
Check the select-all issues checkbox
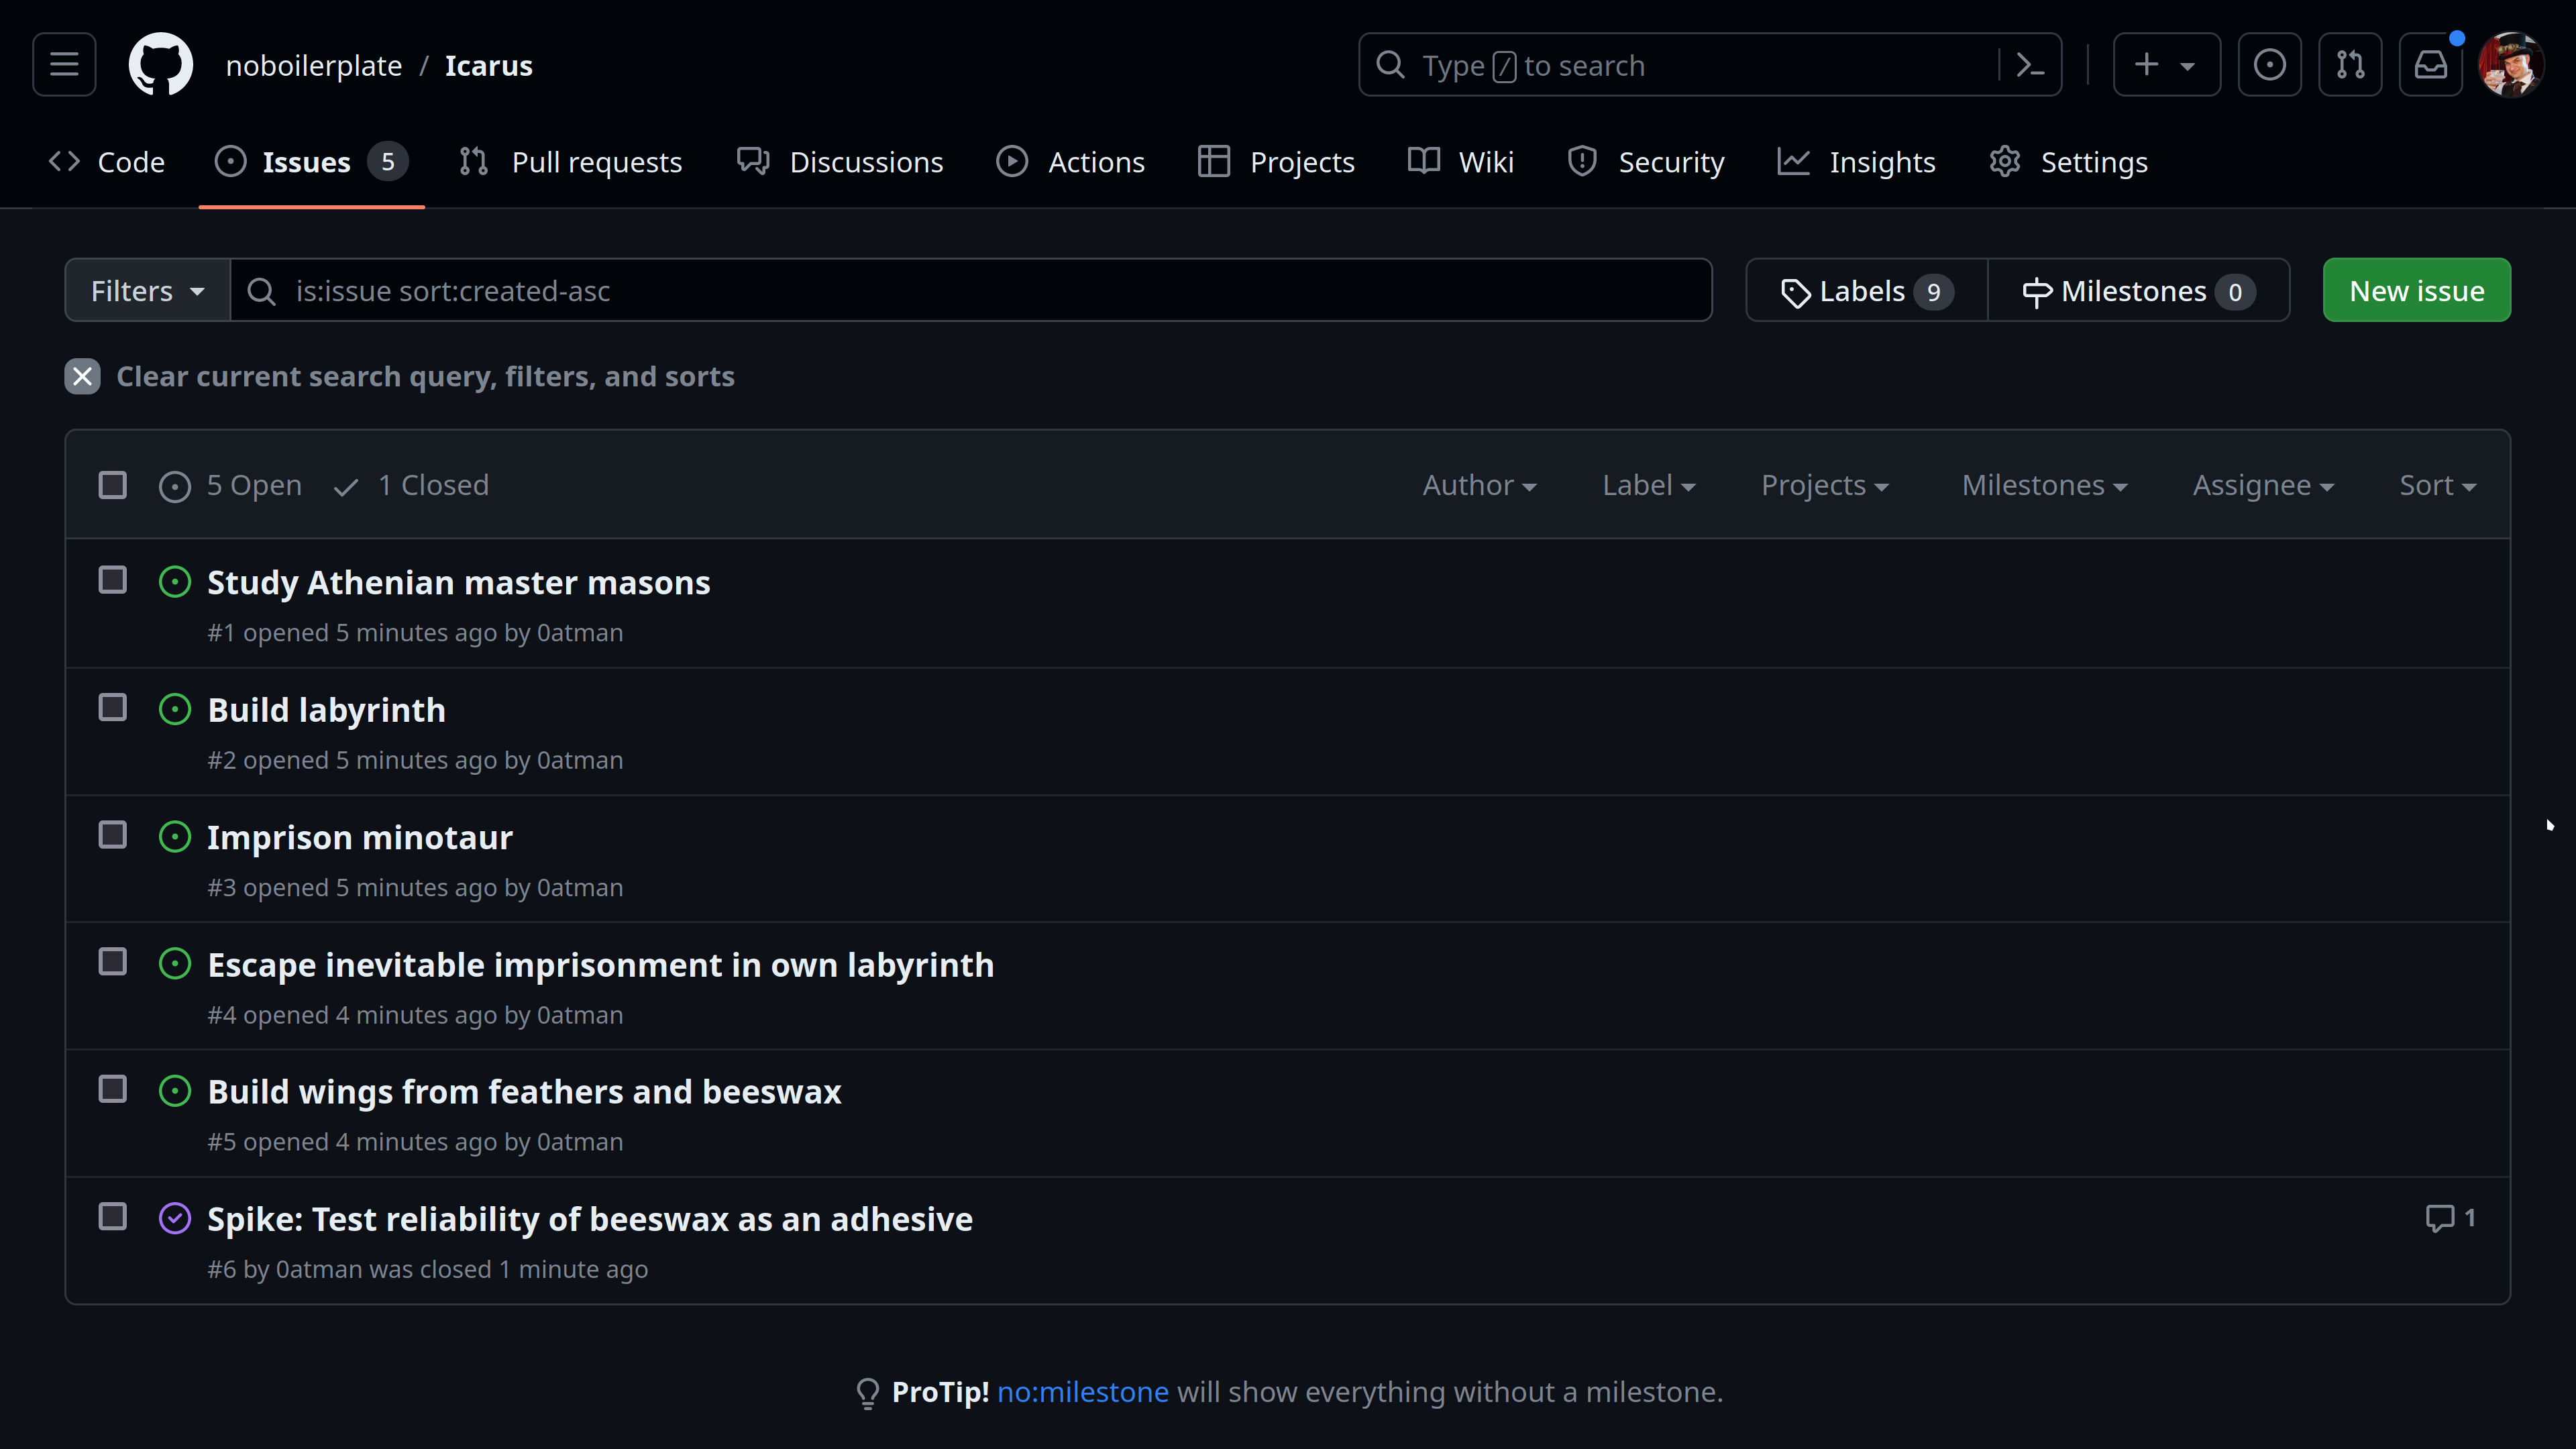tap(113, 485)
